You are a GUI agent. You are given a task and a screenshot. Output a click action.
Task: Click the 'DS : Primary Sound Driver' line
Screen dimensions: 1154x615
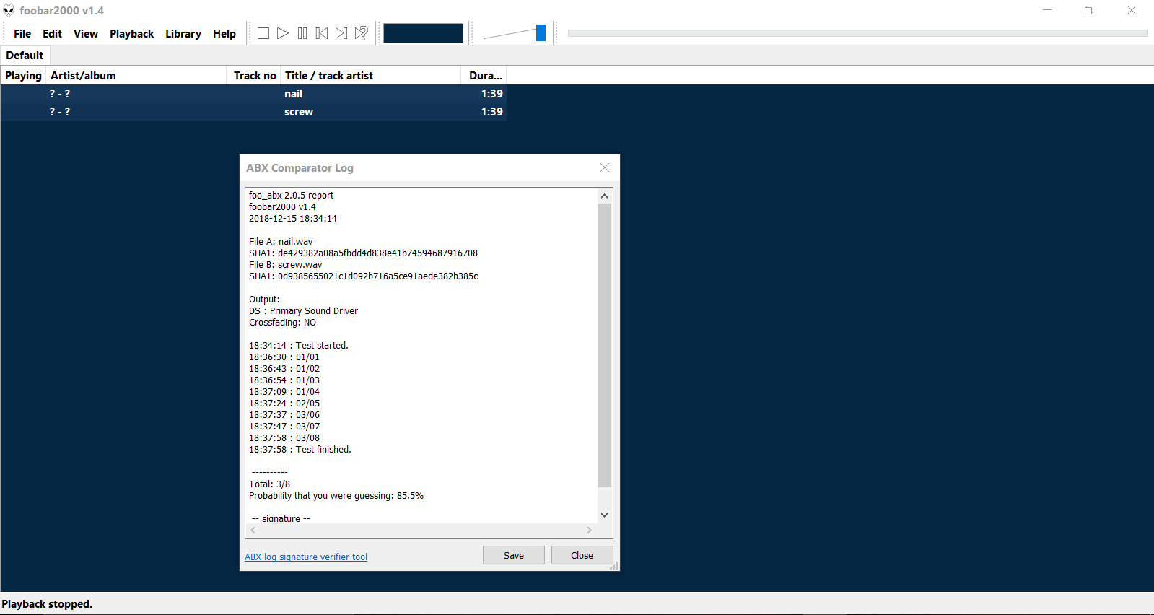[x=303, y=311]
